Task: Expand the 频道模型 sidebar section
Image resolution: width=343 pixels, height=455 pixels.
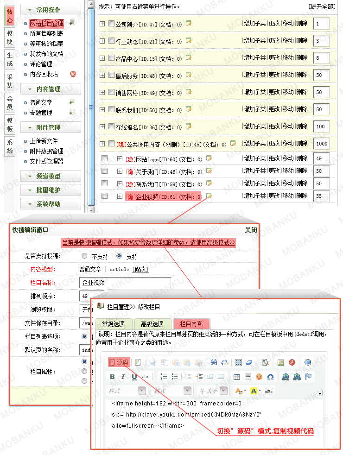Action: (x=51, y=176)
